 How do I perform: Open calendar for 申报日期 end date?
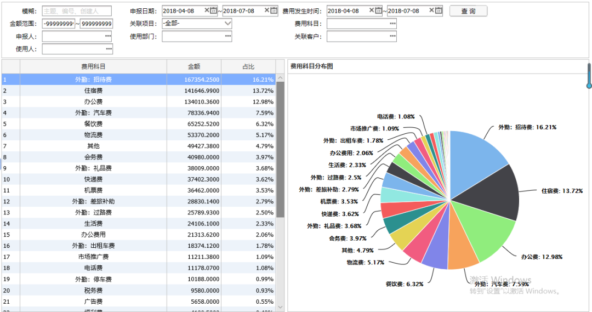click(274, 10)
